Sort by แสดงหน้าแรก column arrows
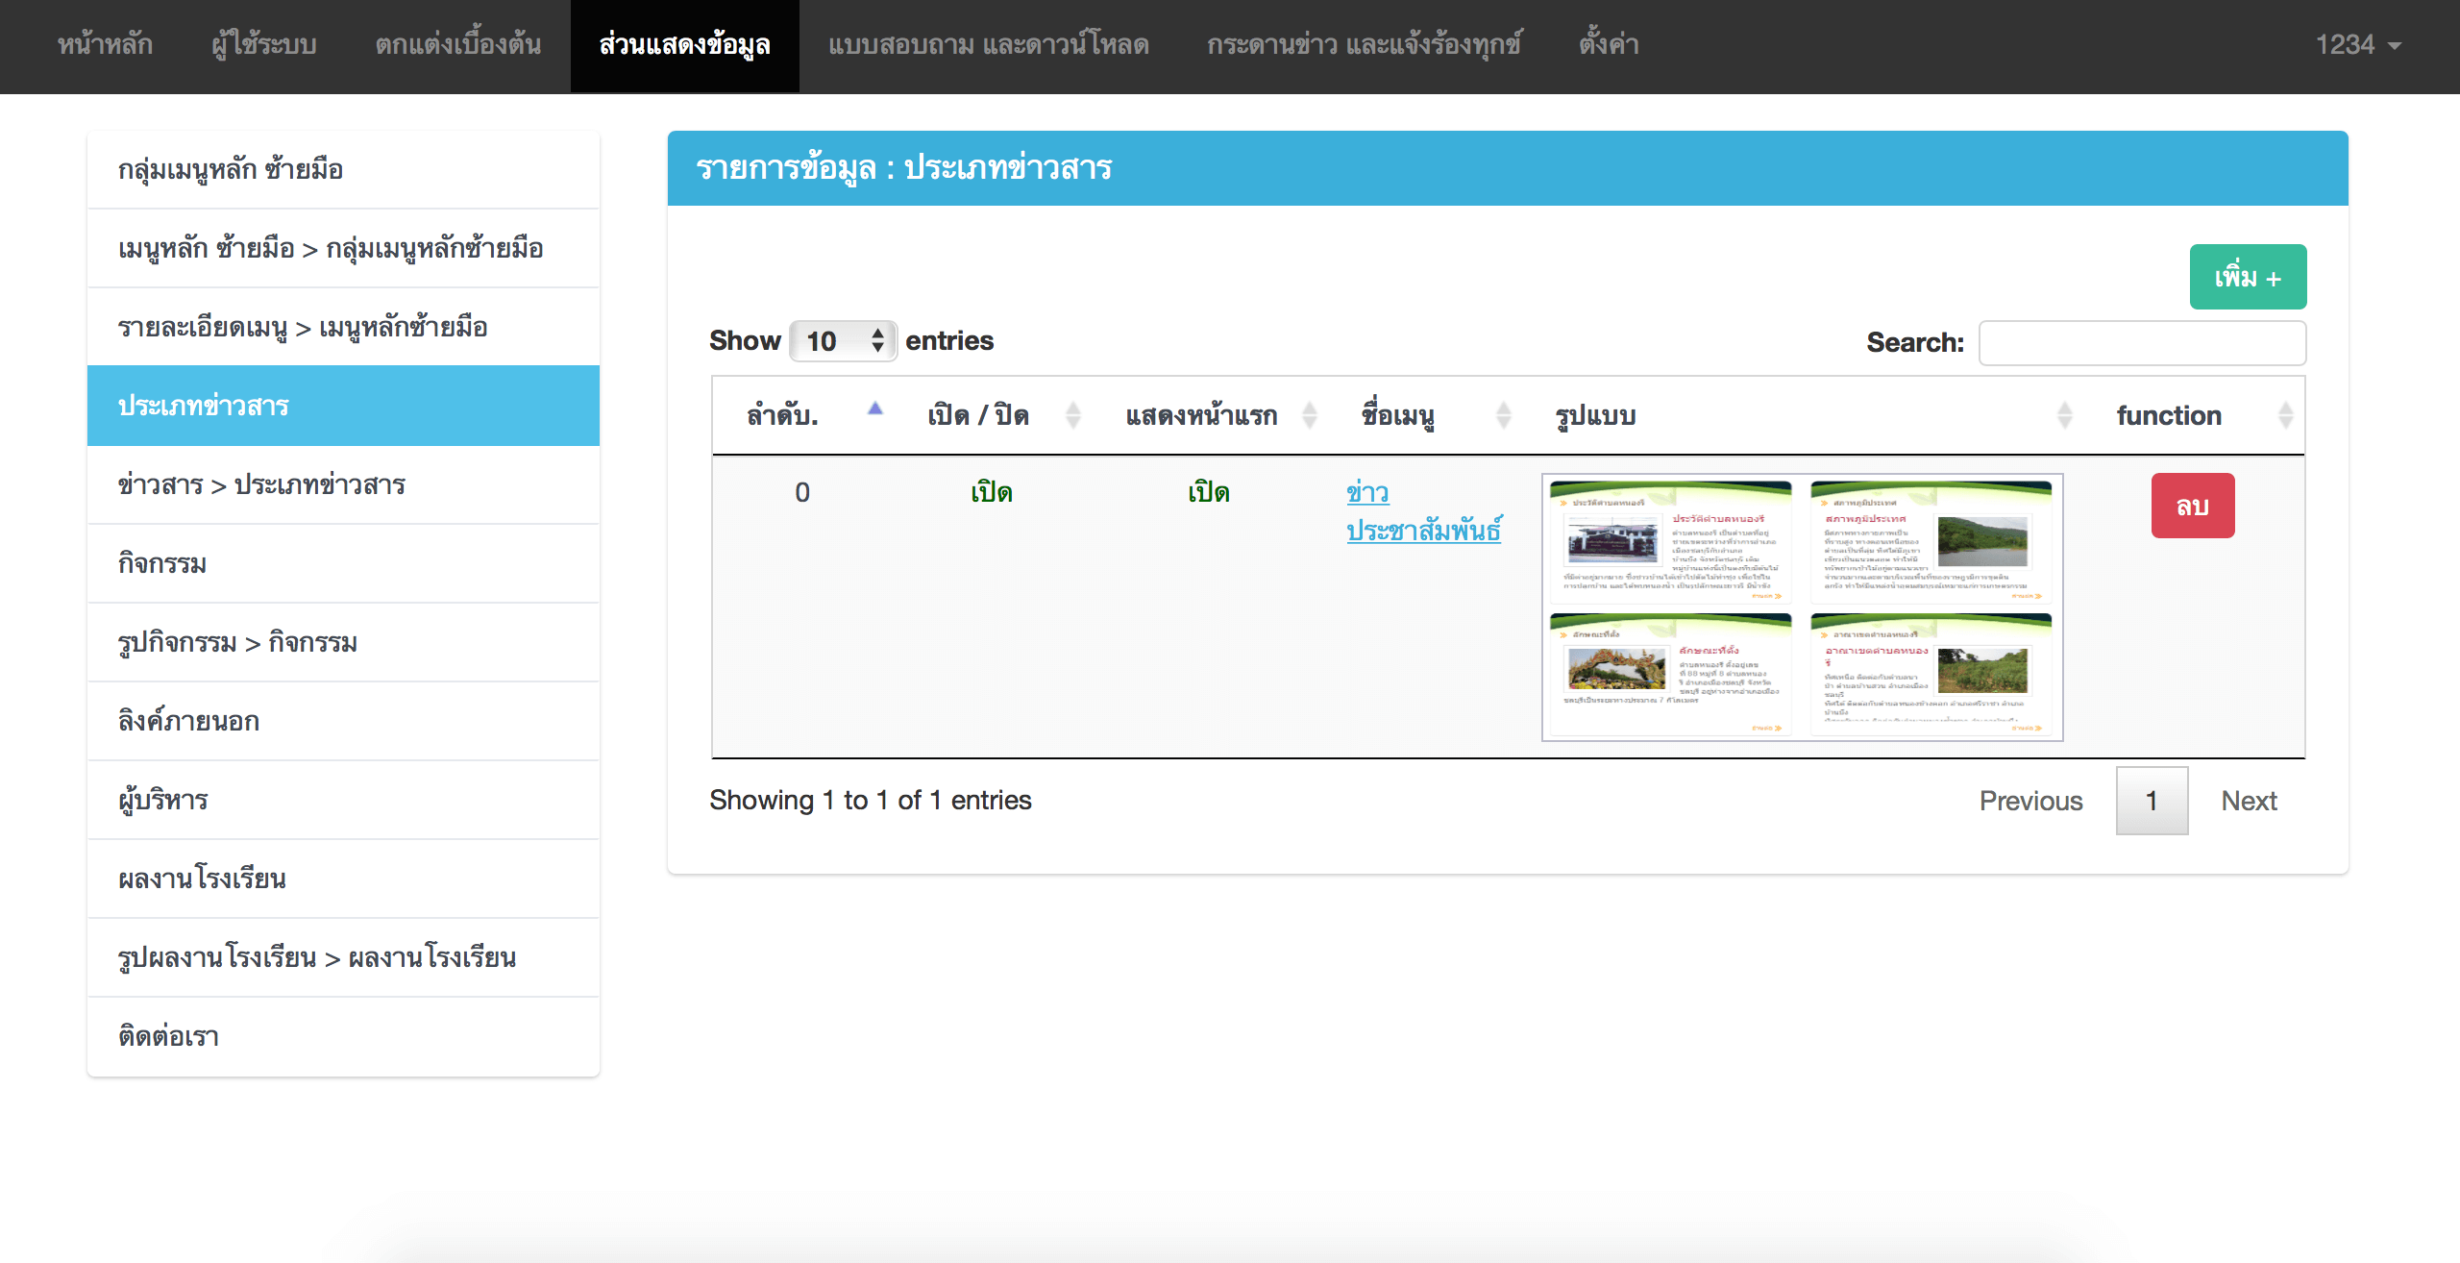The image size is (2460, 1263). point(1309,415)
